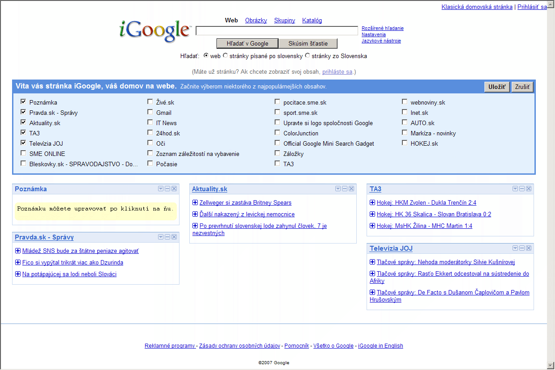The image size is (555, 370).
Task: Tick the sport.sme.sk checkbox
Action: pyautogui.click(x=277, y=112)
